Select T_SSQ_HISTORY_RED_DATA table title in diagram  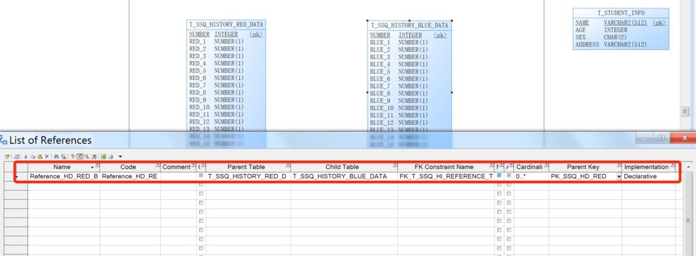click(x=226, y=25)
